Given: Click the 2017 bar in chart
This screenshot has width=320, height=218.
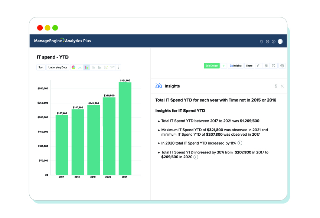Looking at the screenshot, I should (62, 145).
